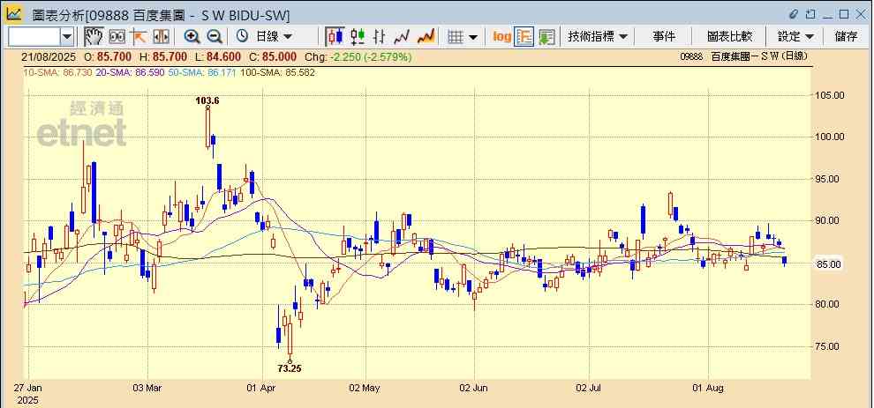This screenshot has height=408, width=874.
Task: Click the 105.00 price axis label
Action: (x=829, y=95)
